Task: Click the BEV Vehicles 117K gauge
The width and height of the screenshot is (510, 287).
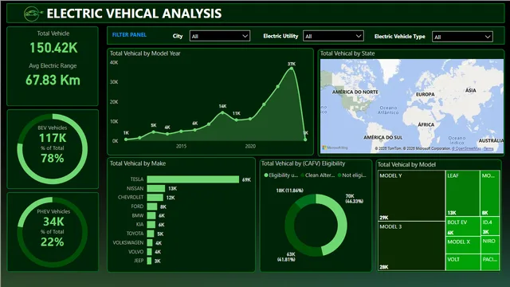Action: click(x=53, y=149)
